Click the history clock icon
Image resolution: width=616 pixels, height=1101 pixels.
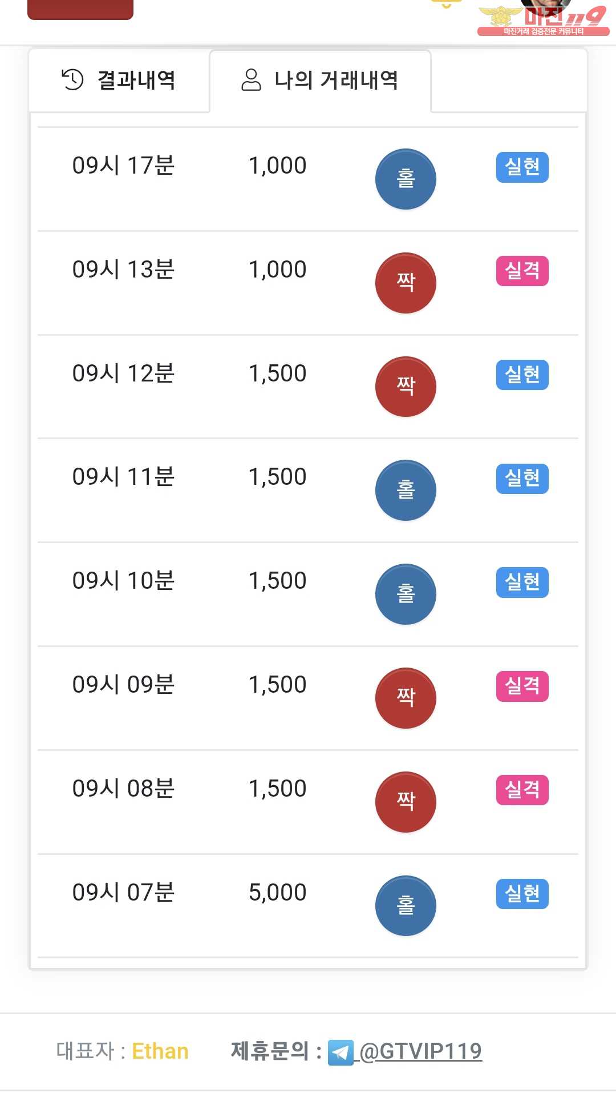pyautogui.click(x=72, y=80)
